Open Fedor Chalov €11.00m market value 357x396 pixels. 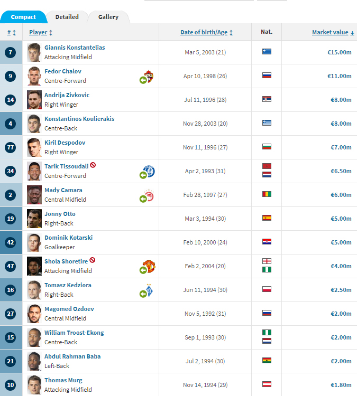click(x=339, y=76)
